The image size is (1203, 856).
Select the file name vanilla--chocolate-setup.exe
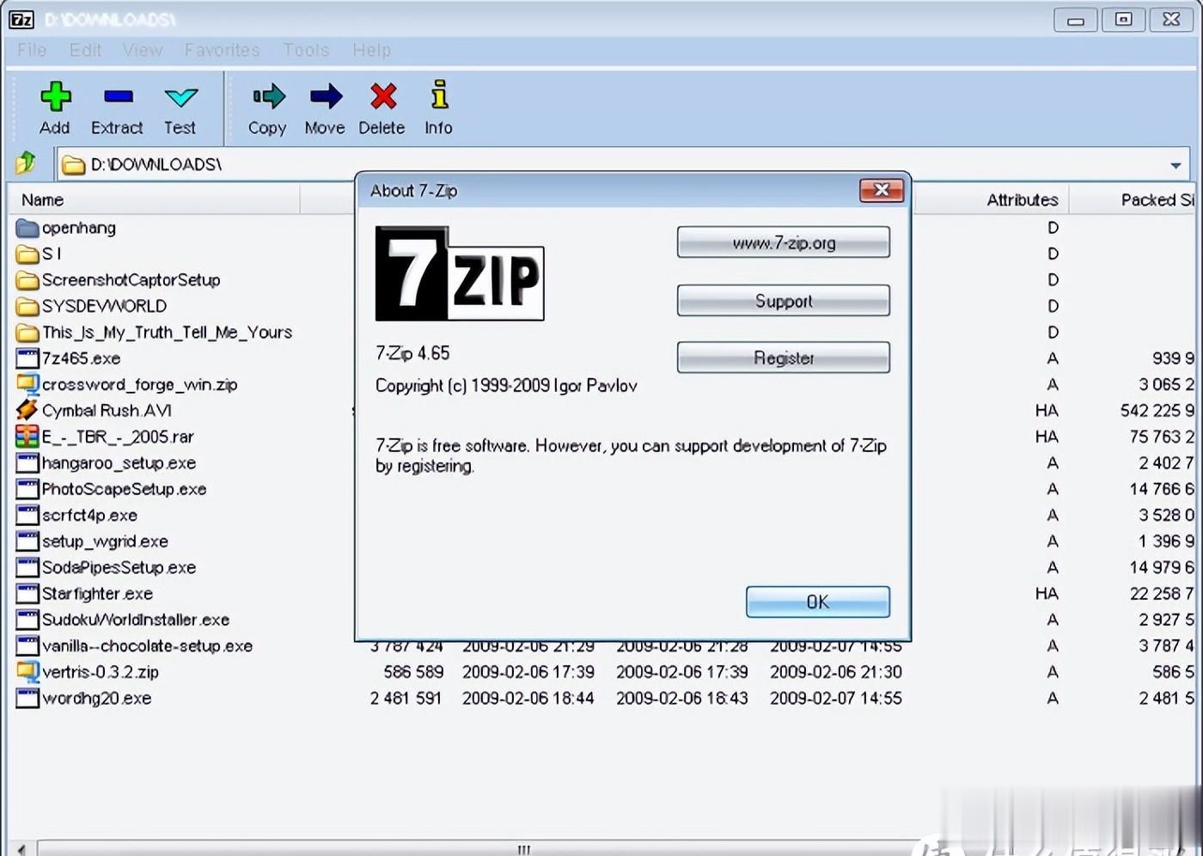(x=148, y=646)
